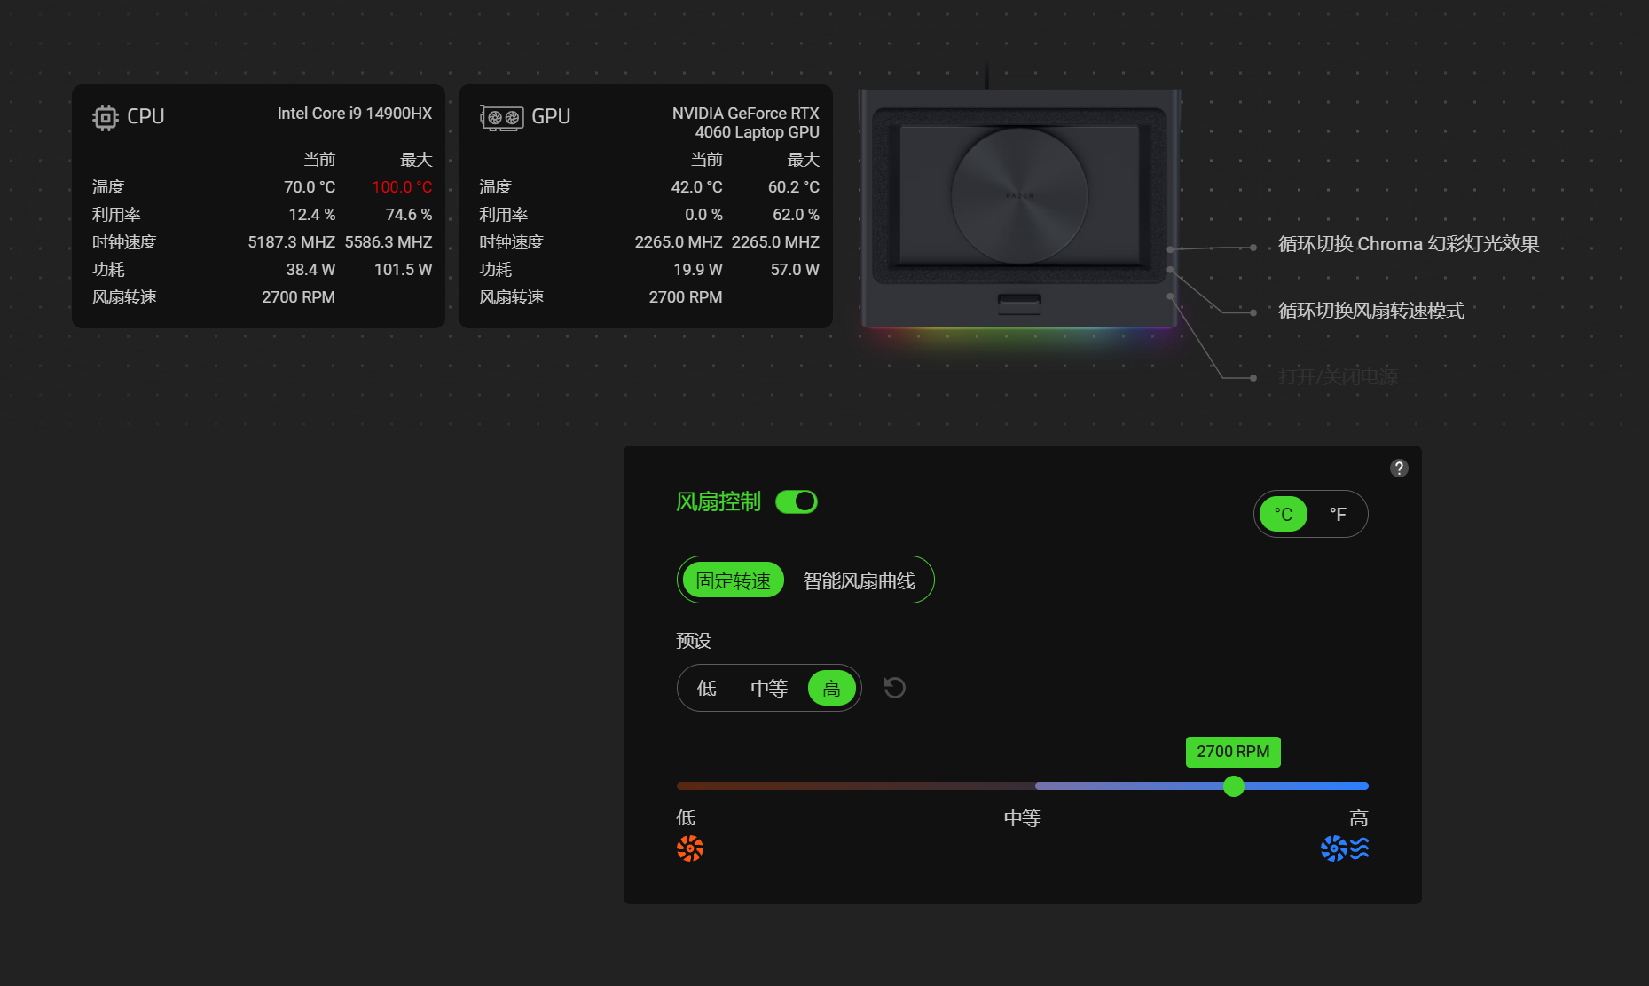
Task: Click the blue high fan speed icon
Action: (x=1332, y=848)
